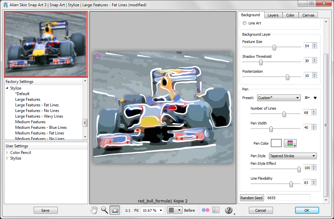Click the Shadow Threshold slider handle

pyautogui.click(x=261, y=62)
